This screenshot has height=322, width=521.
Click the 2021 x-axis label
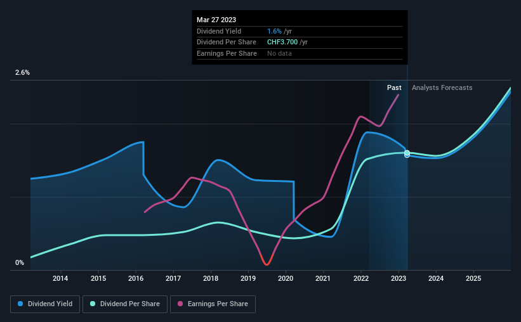click(x=323, y=278)
